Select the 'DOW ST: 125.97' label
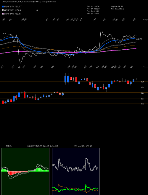 click(13, 6)
